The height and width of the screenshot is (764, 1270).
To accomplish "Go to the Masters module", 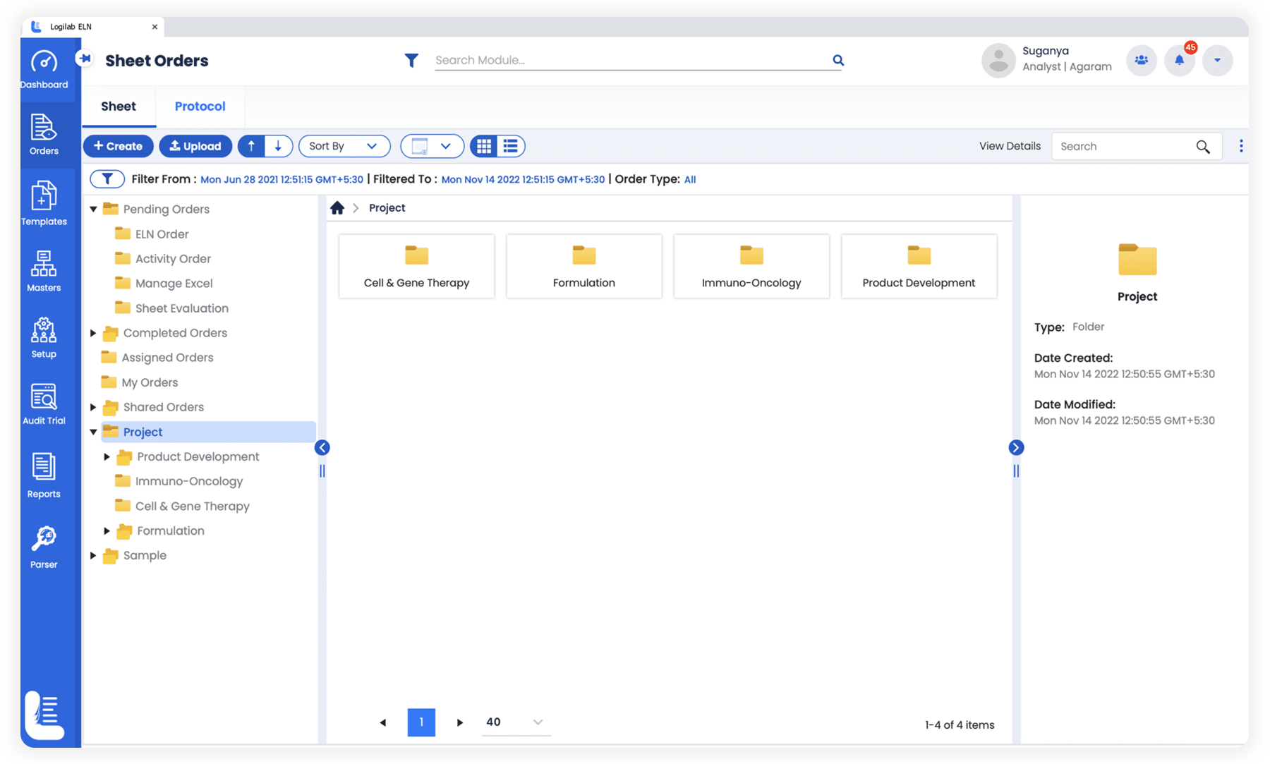I will coord(44,271).
